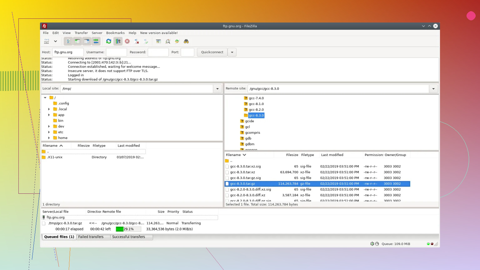This screenshot has height=270, width=480.
Task: Sort local files by Filename header
Action: pos(56,146)
